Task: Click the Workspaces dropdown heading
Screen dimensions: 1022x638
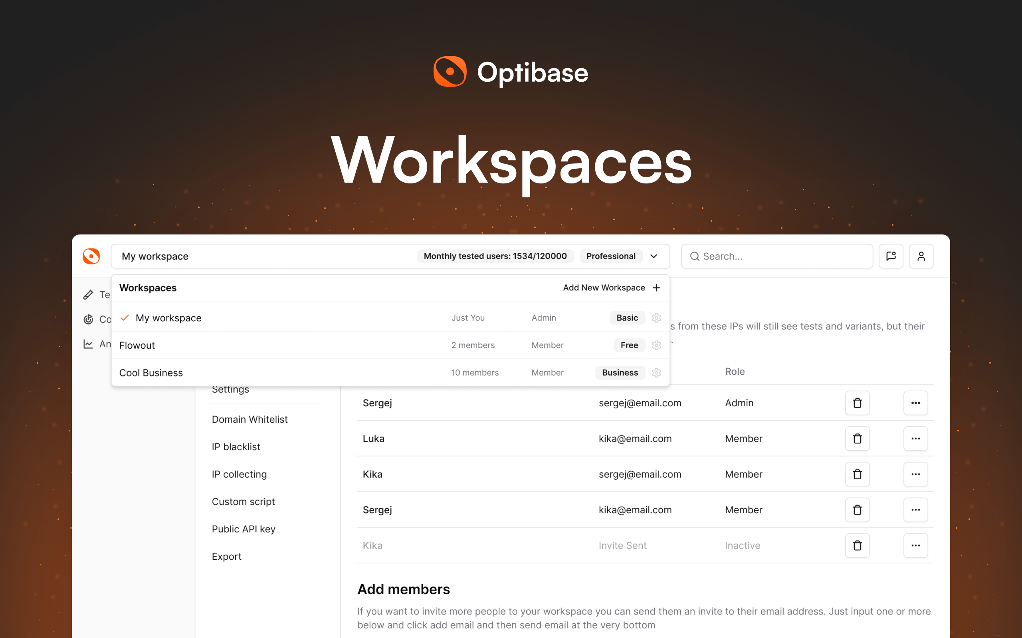Action: coord(148,288)
